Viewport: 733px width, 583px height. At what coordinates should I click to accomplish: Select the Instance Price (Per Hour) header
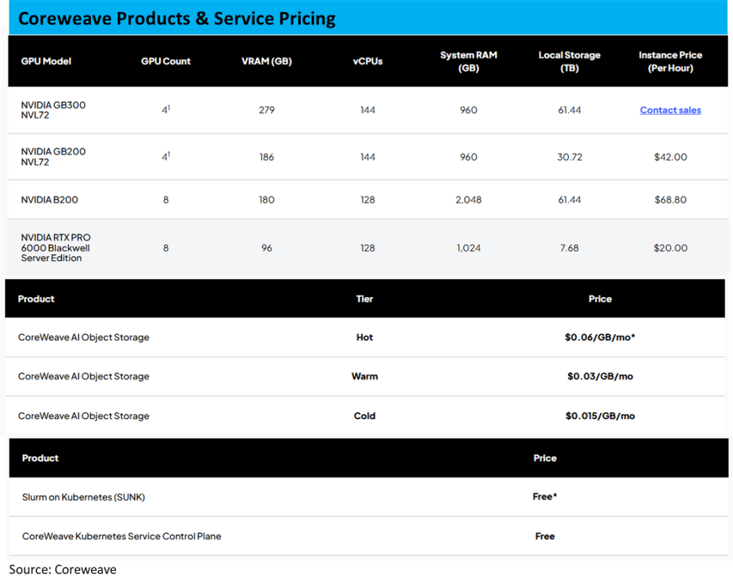coord(670,61)
